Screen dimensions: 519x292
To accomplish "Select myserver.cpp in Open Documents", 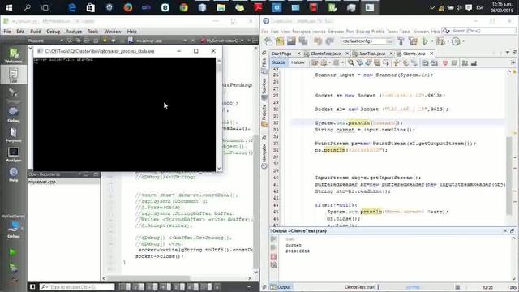I will pyautogui.click(x=42, y=182).
